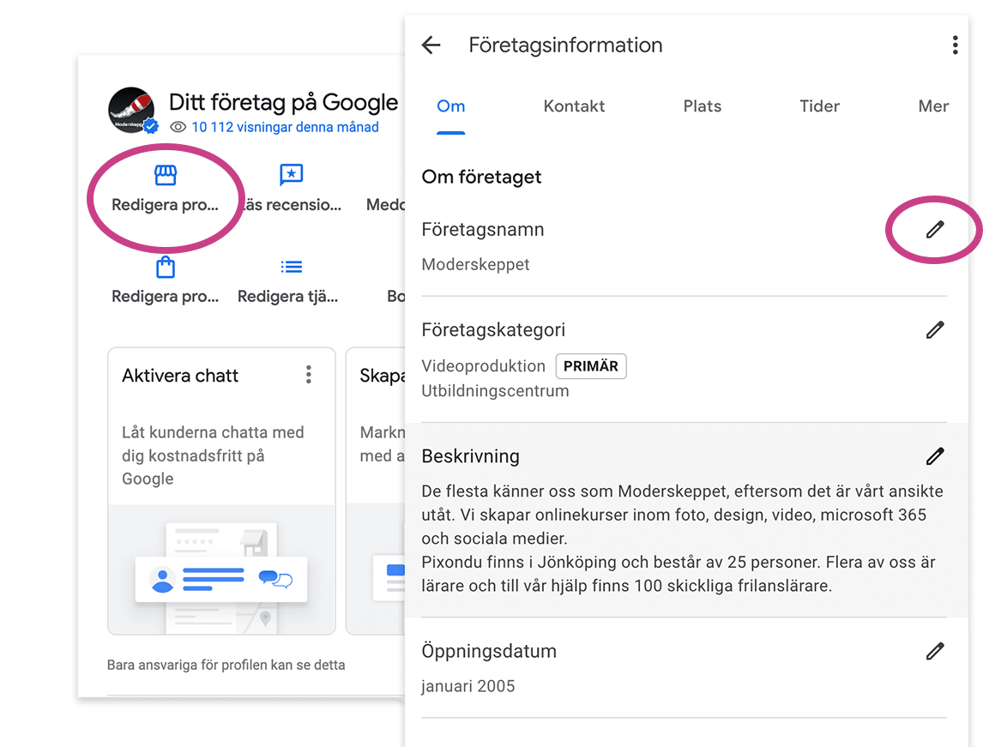The width and height of the screenshot is (995, 747).
Task: Click the Redigera tjä... label
Action: point(287,297)
